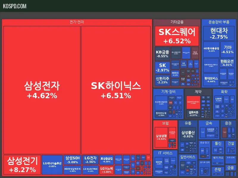The height and width of the screenshot is (178, 238).
Task: Open the 삼성바이오로직스 red tile
Action: pos(193,102)
